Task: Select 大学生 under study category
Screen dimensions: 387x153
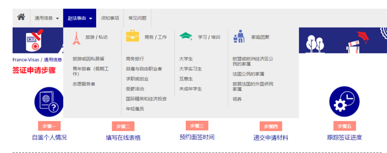Action: pos(186,59)
